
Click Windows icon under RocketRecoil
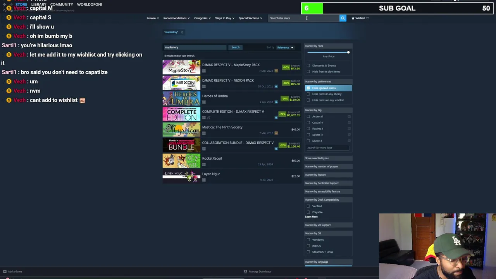point(204,164)
